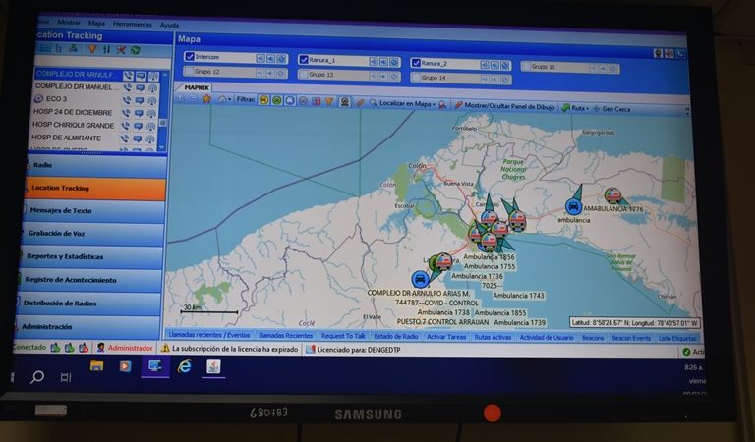Open the Mapa menu
Image resolution: width=755 pixels, height=442 pixels.
(96, 23)
